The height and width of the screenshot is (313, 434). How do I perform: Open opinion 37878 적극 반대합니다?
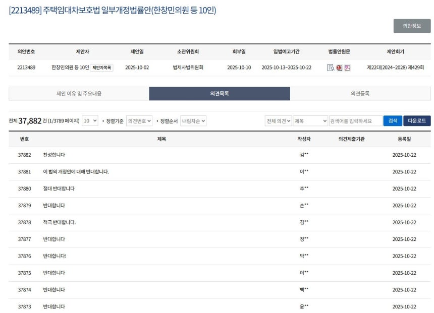pyautogui.click(x=60, y=222)
